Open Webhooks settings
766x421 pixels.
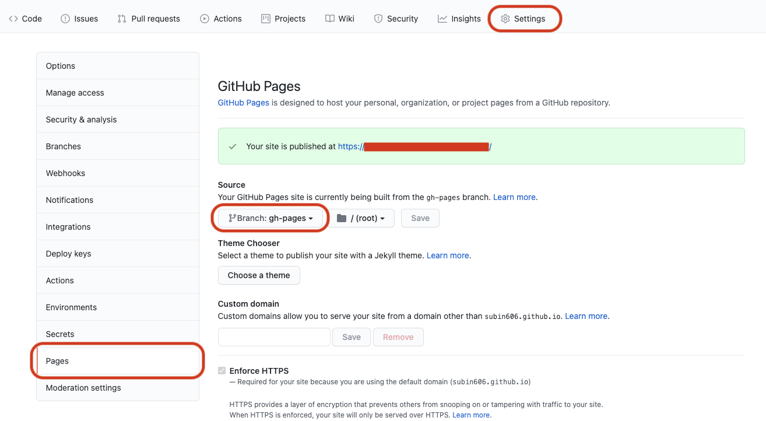[118, 173]
